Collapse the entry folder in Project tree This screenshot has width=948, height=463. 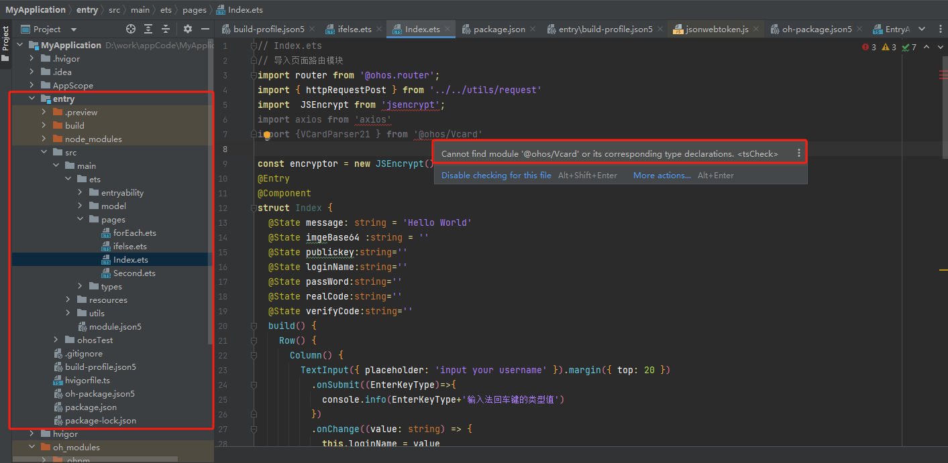pos(32,98)
